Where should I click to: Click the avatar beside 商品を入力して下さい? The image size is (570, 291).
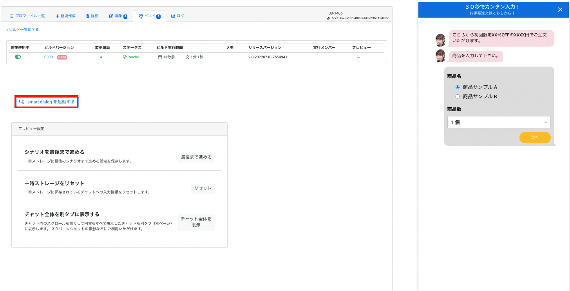[x=441, y=56]
